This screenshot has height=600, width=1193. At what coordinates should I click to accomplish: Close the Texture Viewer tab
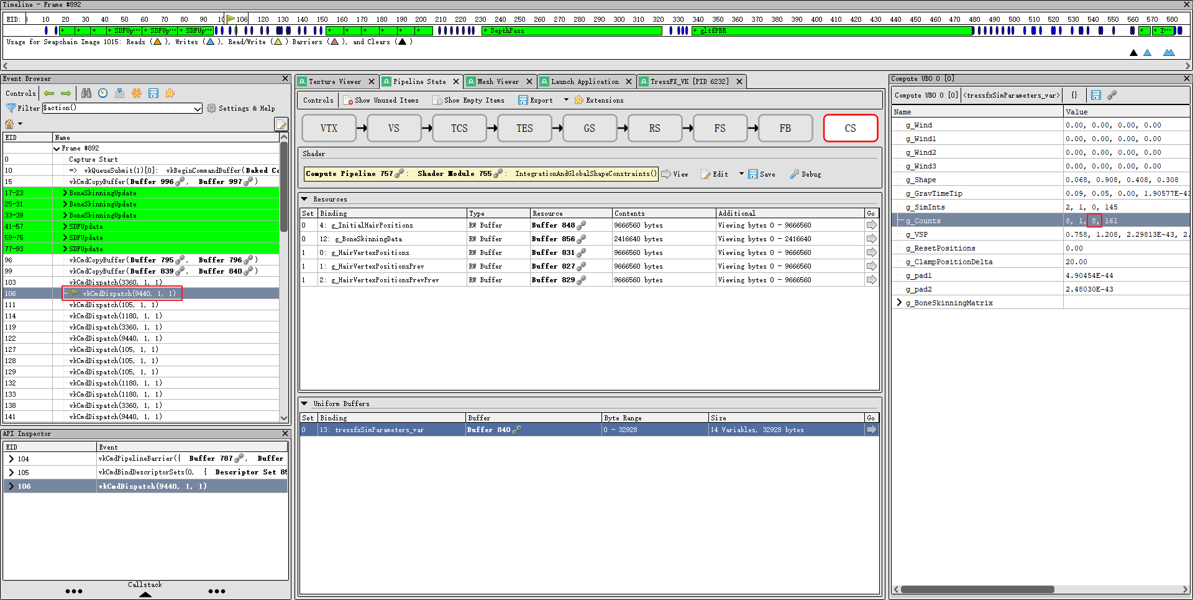(372, 81)
